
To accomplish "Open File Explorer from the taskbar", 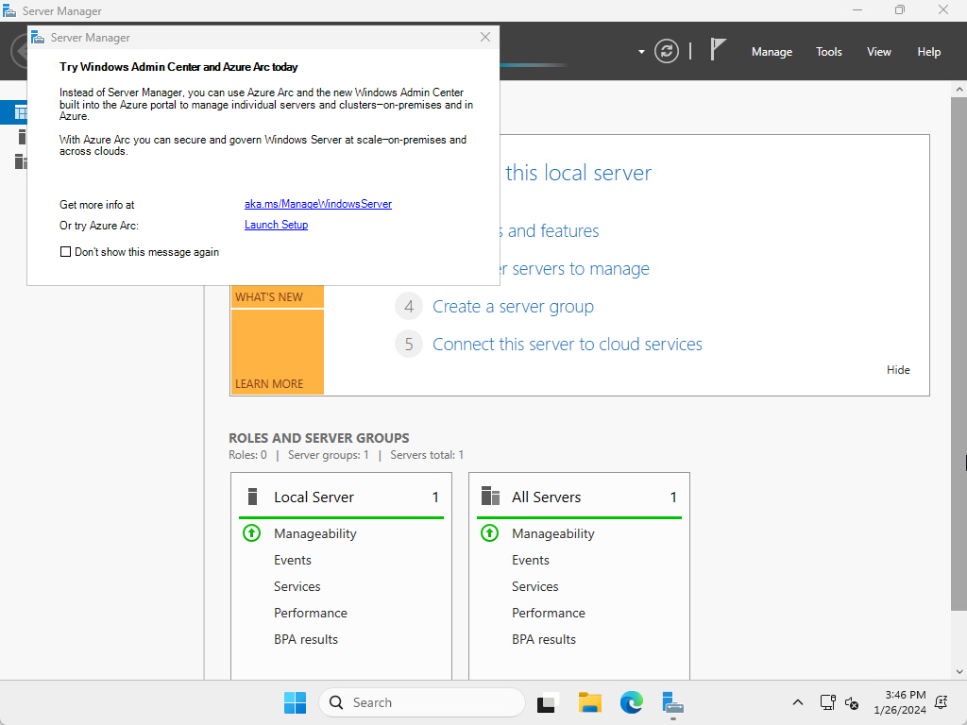I will click(x=590, y=702).
